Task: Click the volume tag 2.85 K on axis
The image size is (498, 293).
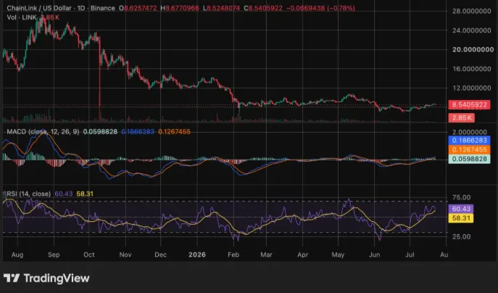Action: point(461,118)
